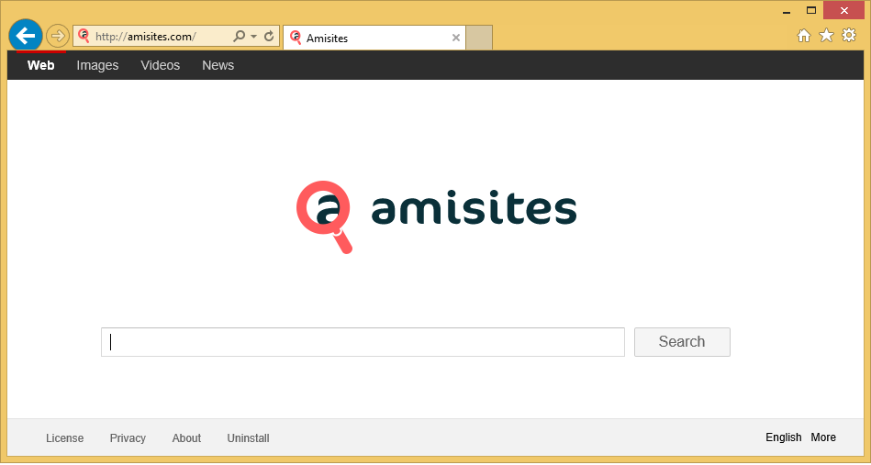The width and height of the screenshot is (871, 465).
Task: Open More languages link
Action: [x=823, y=437]
